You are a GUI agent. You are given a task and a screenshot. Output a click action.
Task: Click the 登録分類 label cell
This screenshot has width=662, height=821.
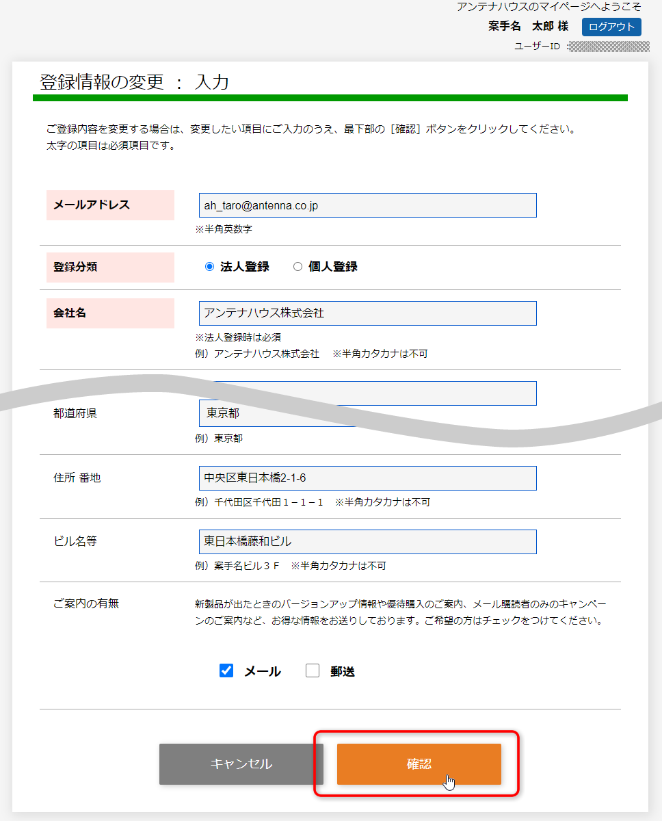(109, 267)
